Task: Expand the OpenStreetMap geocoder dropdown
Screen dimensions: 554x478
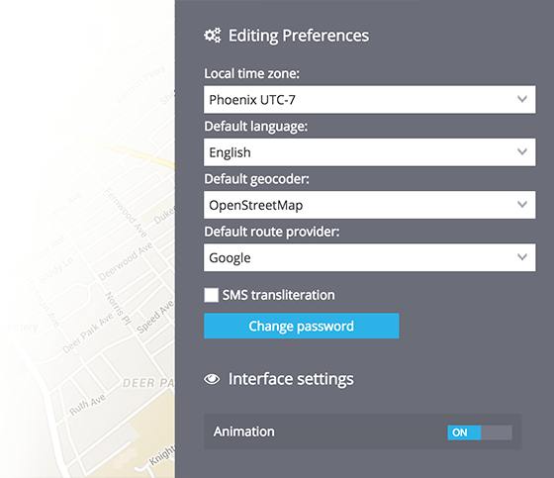Action: click(370, 205)
